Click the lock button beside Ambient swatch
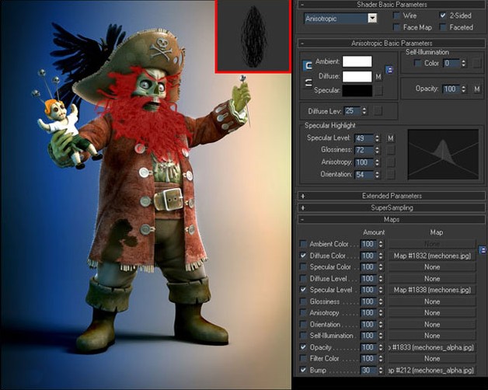488x390 pixels. coord(389,70)
